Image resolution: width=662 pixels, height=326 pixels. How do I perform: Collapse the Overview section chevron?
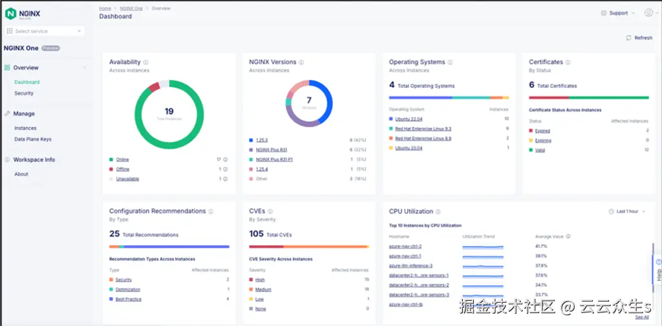(x=85, y=68)
